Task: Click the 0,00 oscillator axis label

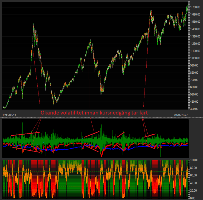Action: pyautogui.click(x=193, y=198)
